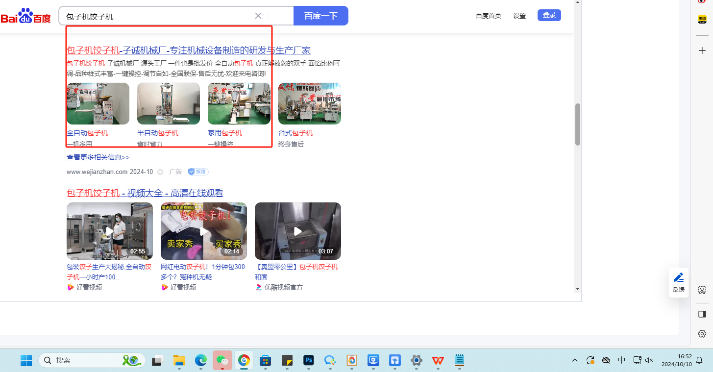The height and width of the screenshot is (372, 713).
Task: Click the 半自动包子机 text link
Action: [x=158, y=133]
